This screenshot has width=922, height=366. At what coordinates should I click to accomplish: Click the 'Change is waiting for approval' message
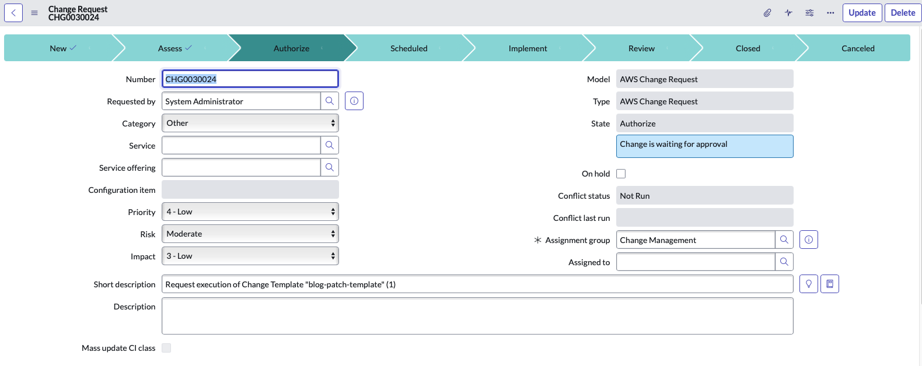tap(705, 146)
